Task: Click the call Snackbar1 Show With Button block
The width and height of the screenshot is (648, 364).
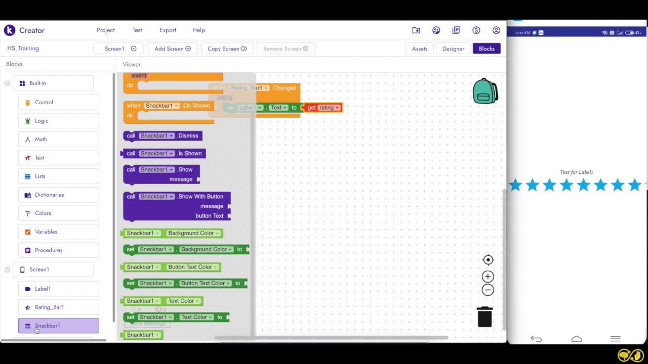Action: (177, 206)
